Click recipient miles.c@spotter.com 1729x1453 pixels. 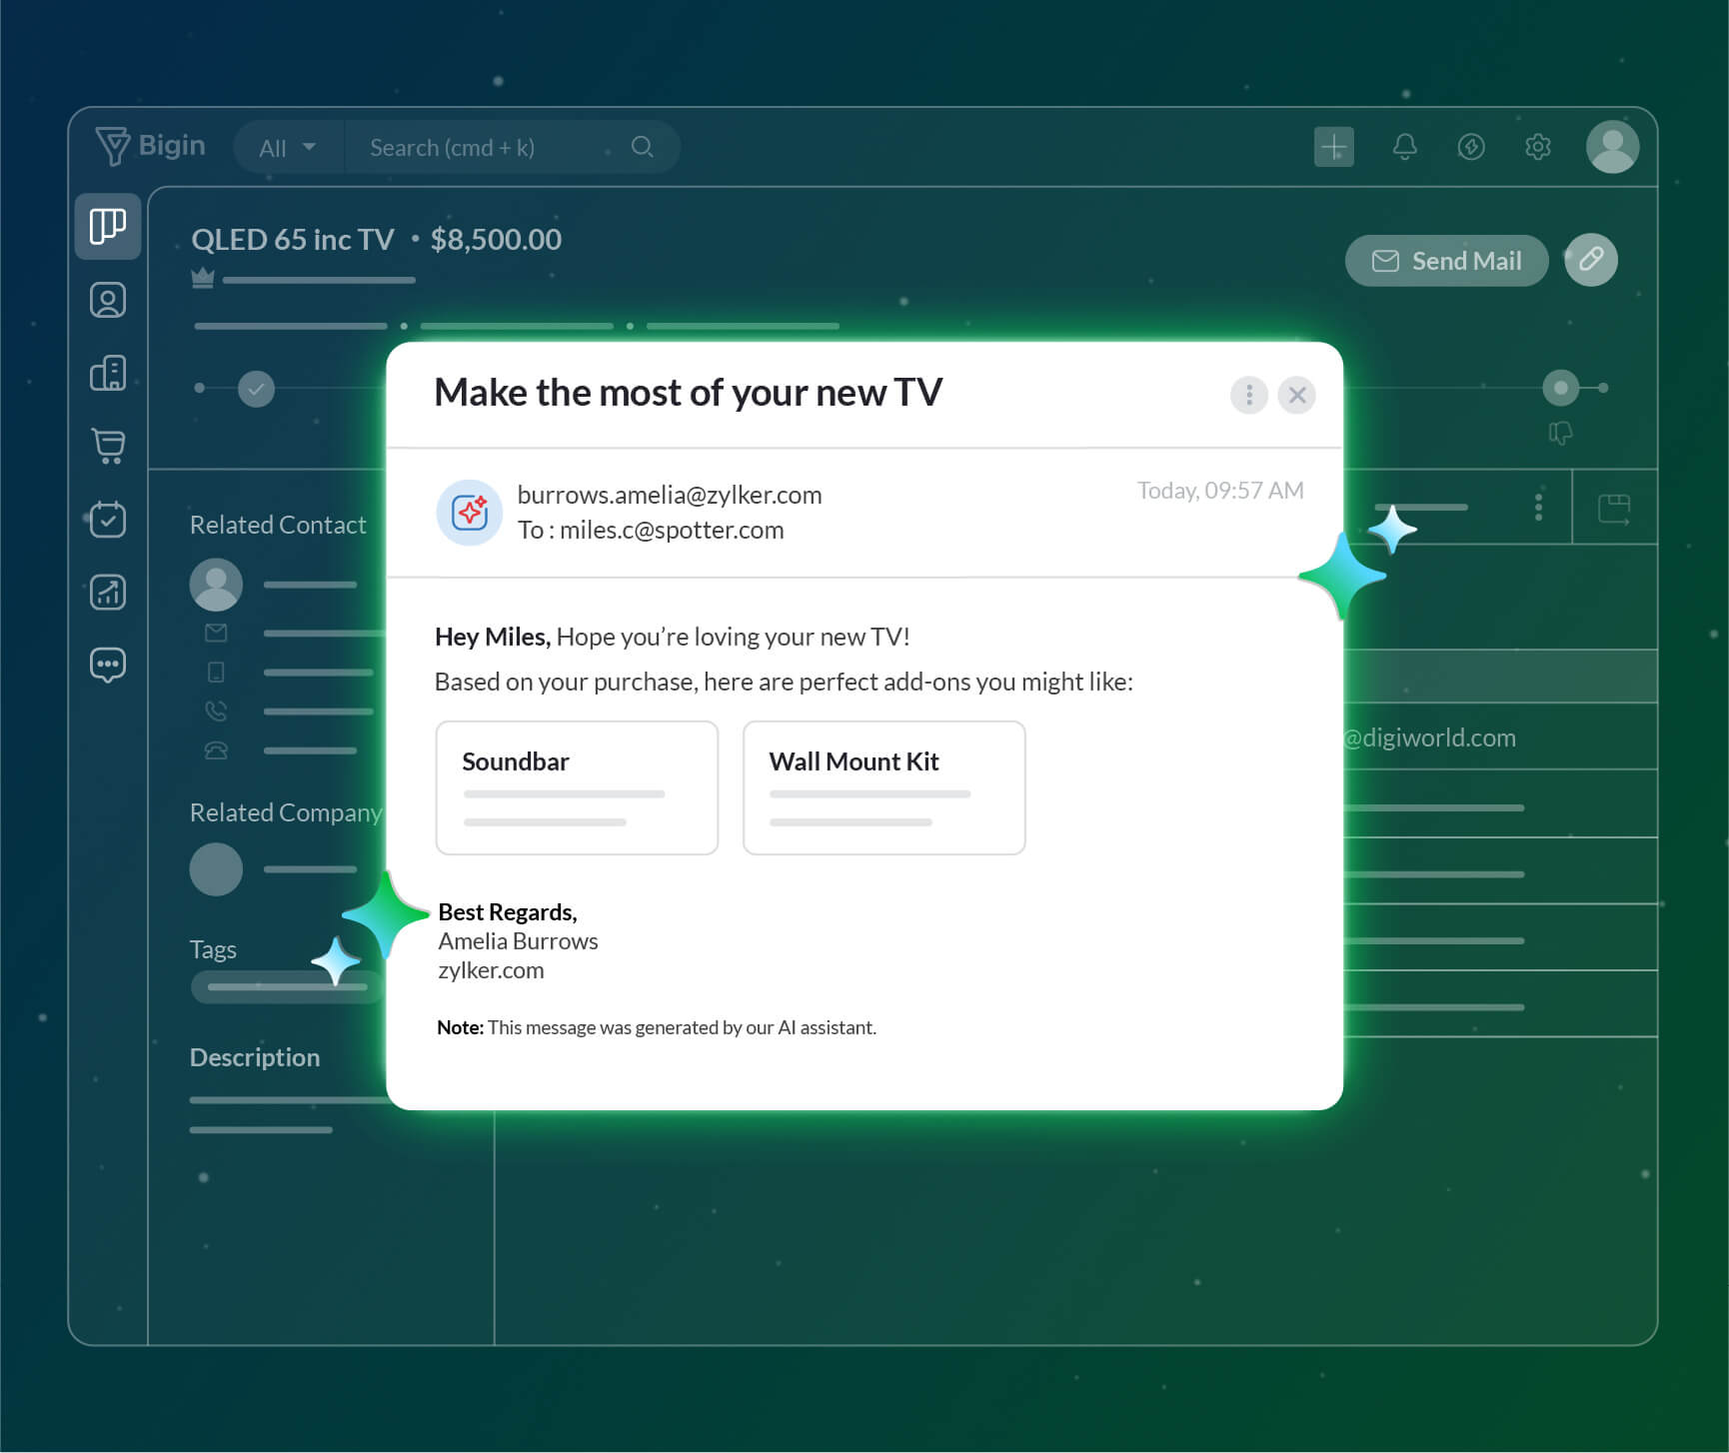click(x=672, y=530)
